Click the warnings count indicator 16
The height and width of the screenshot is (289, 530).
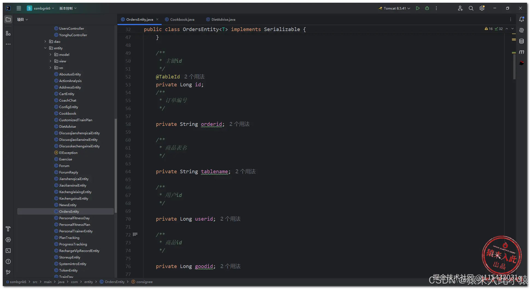488,29
